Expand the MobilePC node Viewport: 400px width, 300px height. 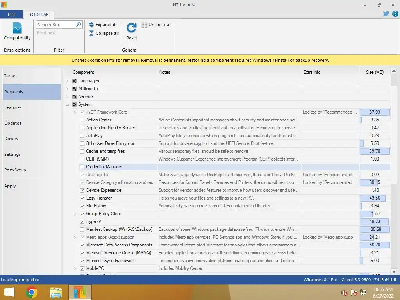click(x=75, y=268)
